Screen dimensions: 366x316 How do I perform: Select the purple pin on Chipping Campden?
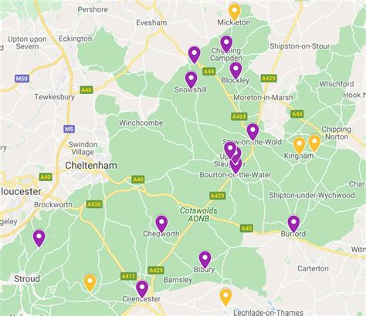pos(226,44)
